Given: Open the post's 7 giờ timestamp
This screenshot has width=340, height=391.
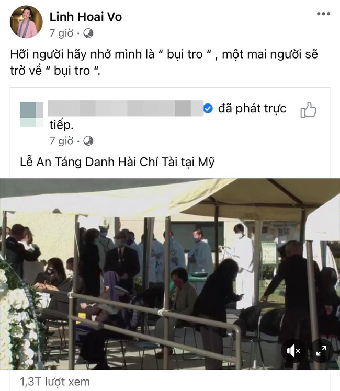Looking at the screenshot, I should 61,33.
